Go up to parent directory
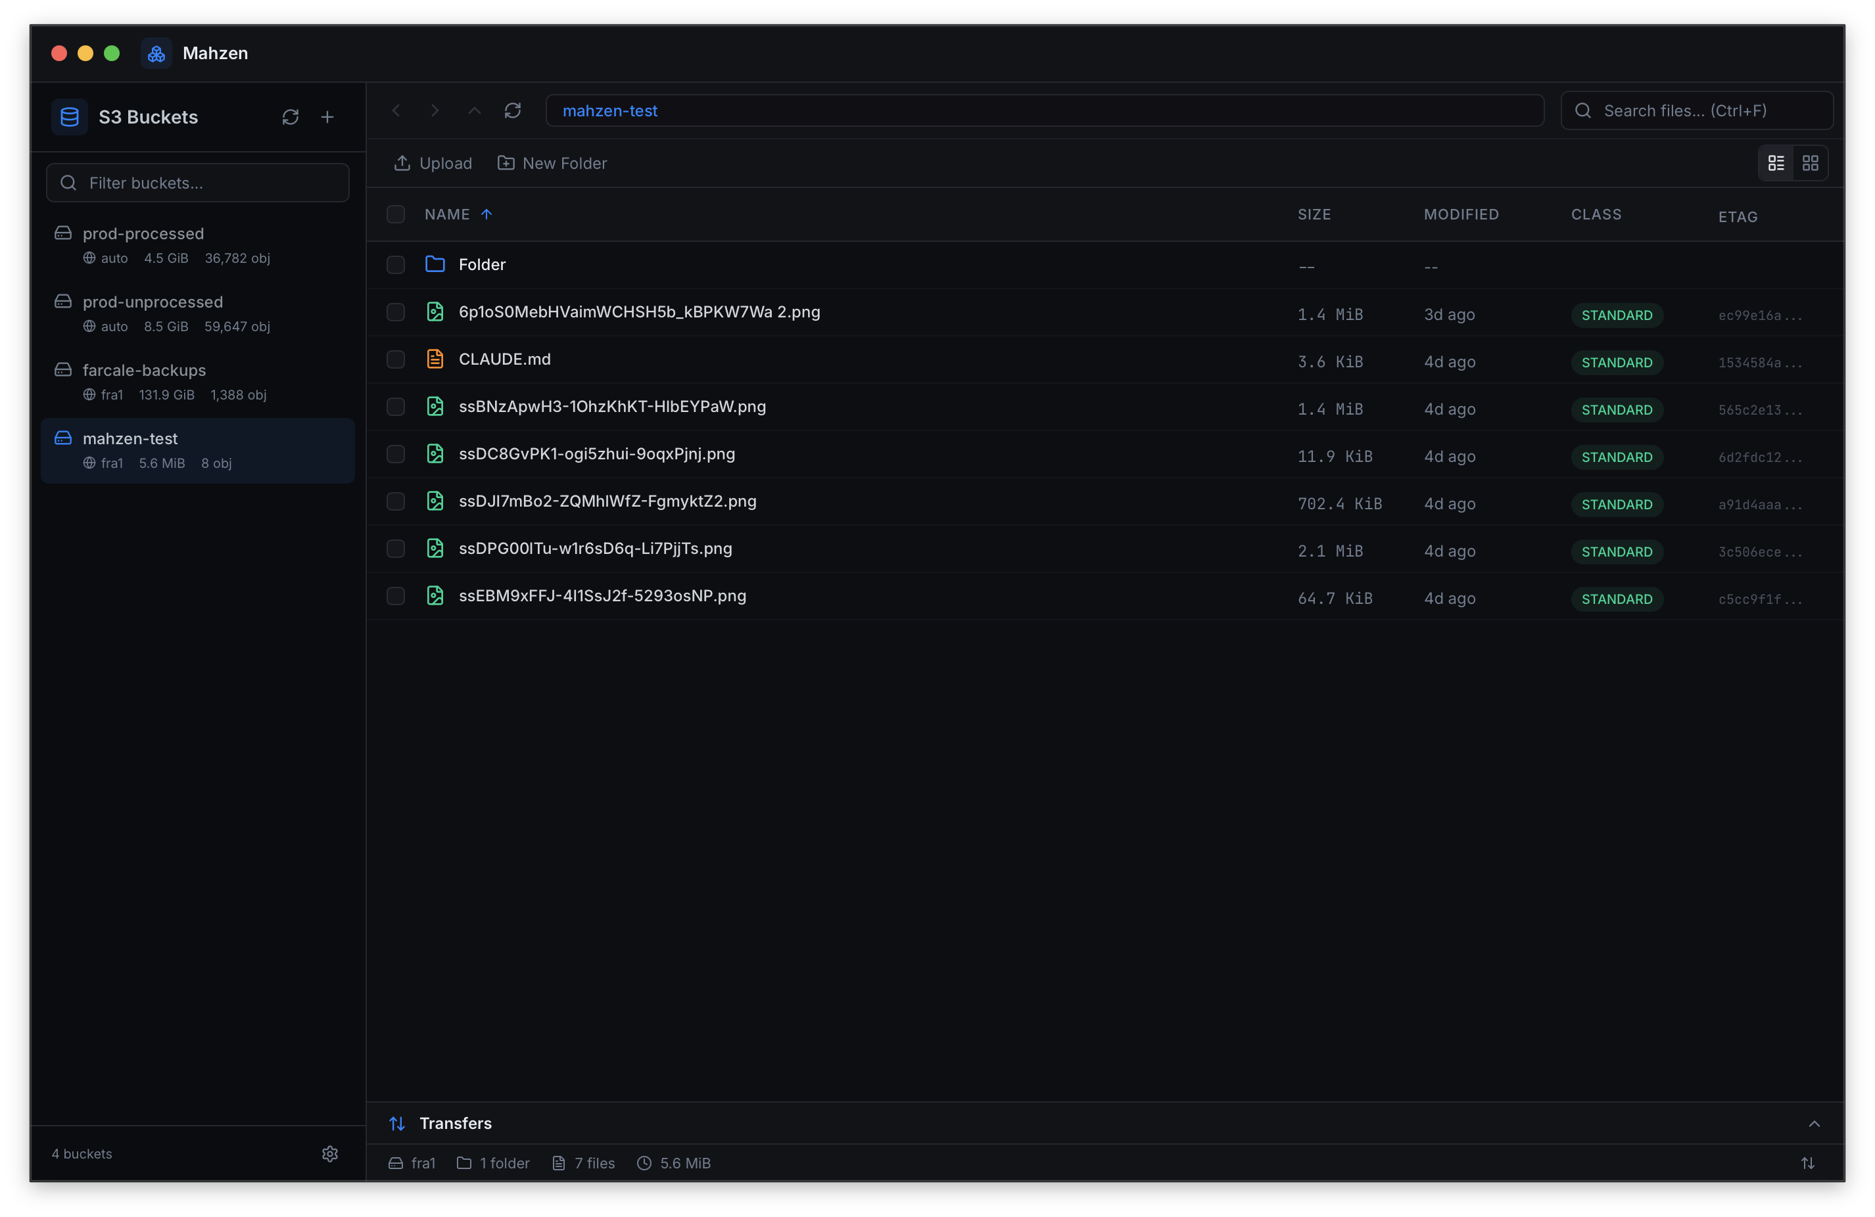Image resolution: width=1875 pixels, height=1217 pixels. [x=473, y=111]
